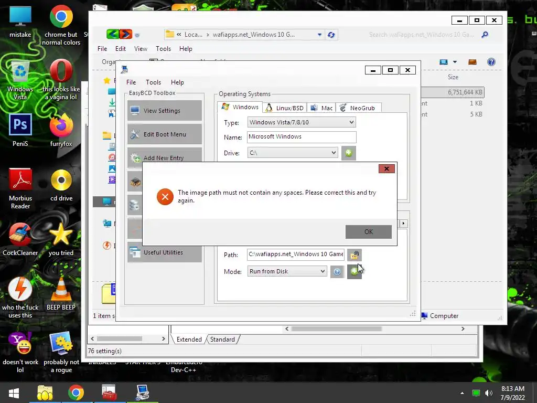Show hidden tray icons arrow
Image resolution: width=537 pixels, height=403 pixels.
point(462,393)
